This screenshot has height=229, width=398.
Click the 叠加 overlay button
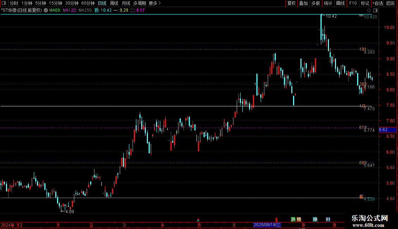click(x=303, y=3)
